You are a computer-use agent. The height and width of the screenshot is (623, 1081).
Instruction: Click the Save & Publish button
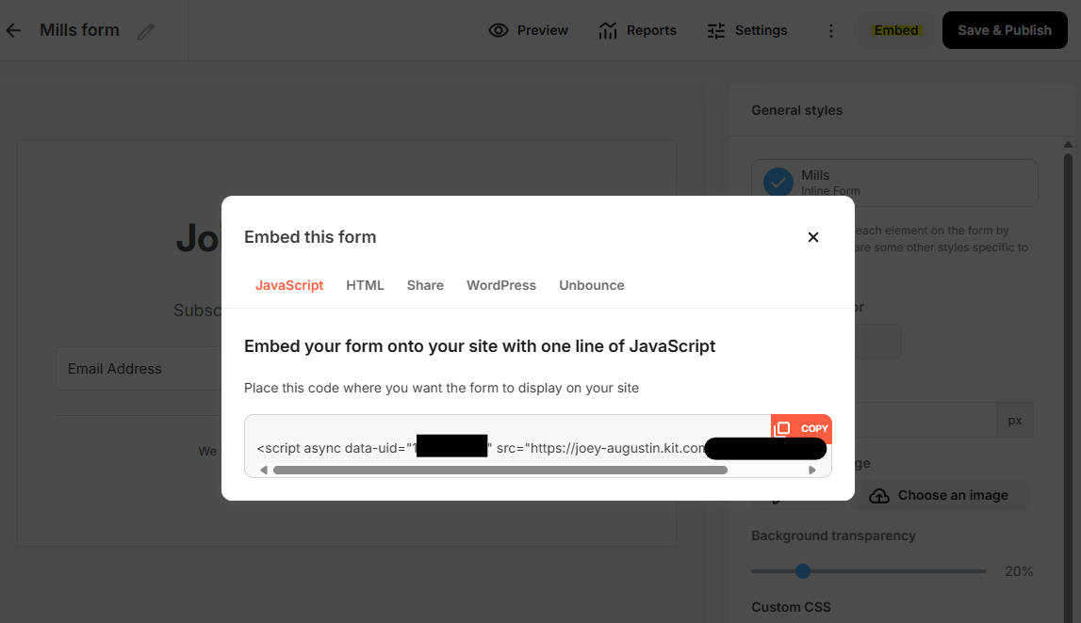(x=1005, y=30)
